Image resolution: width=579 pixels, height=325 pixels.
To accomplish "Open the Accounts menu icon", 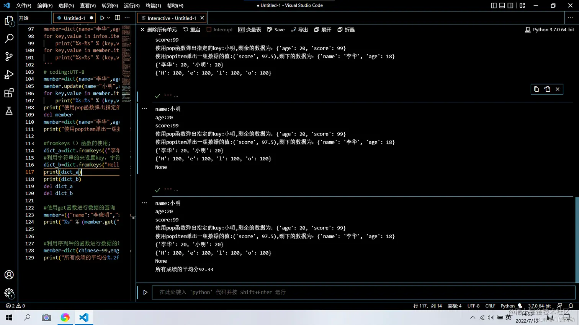I will click(x=9, y=275).
